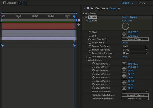The width and height of the screenshot is (153, 108).
Task: Click the Bend angle dial
Action: (125, 26)
